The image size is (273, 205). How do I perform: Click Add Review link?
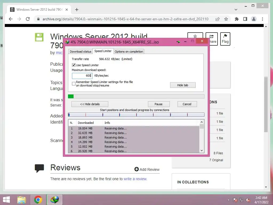click(x=147, y=169)
